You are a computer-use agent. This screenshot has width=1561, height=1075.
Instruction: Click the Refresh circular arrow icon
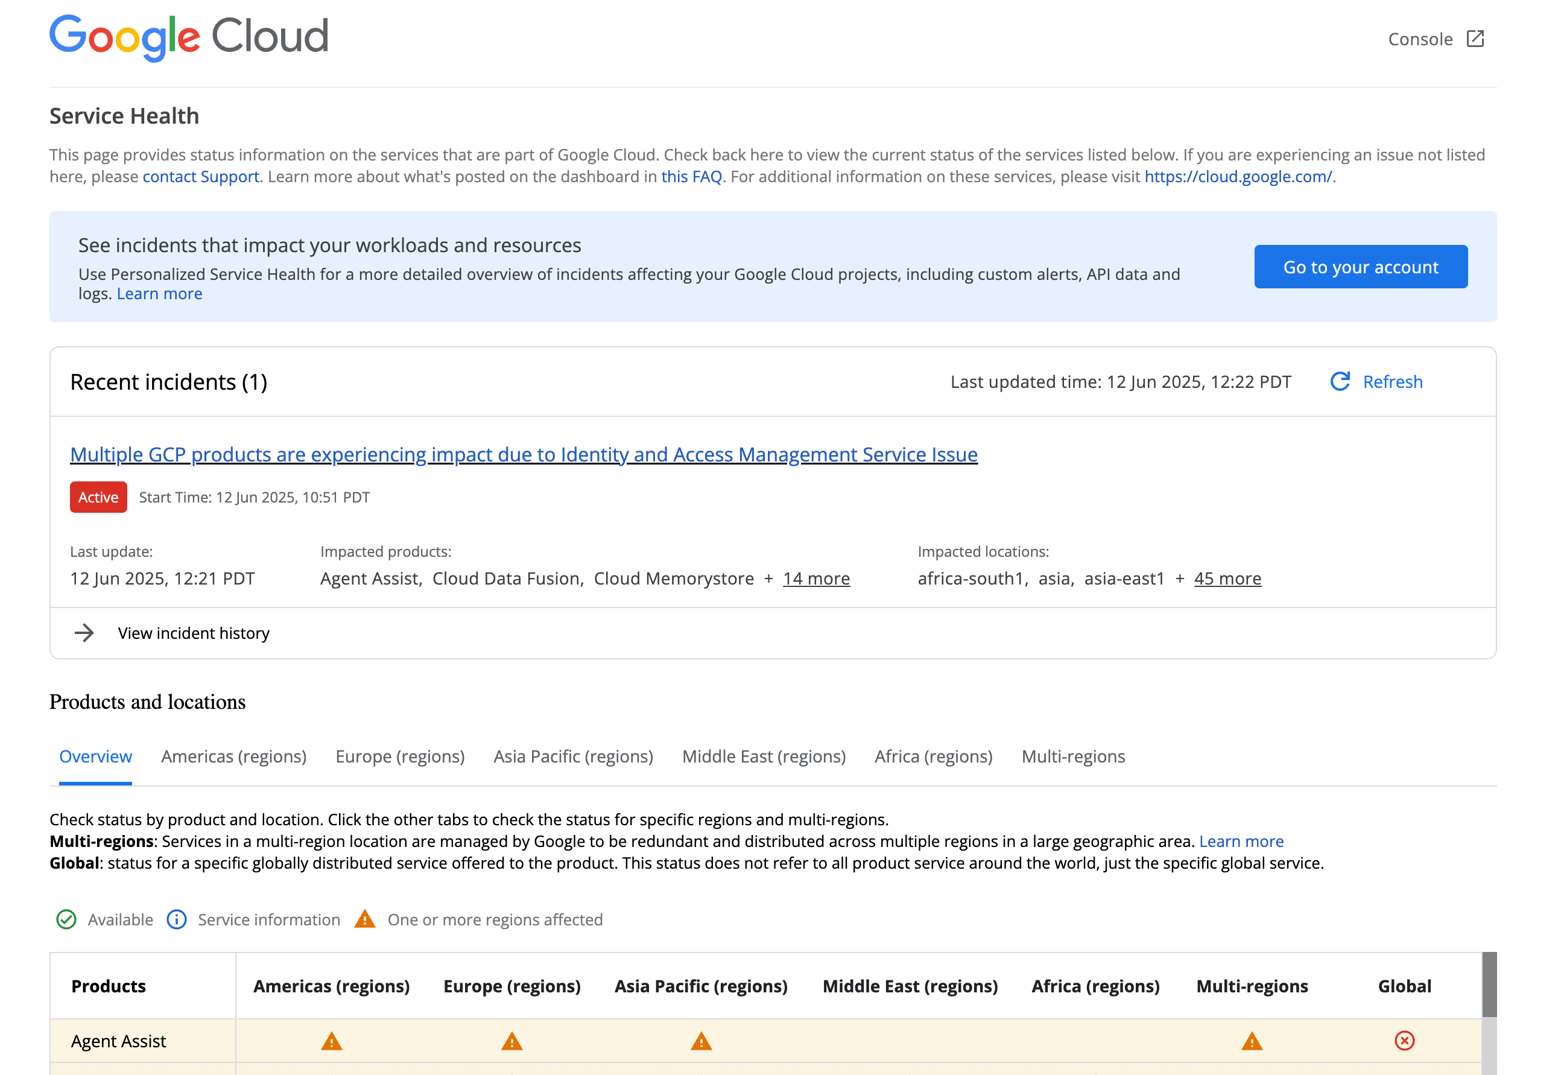(1340, 382)
